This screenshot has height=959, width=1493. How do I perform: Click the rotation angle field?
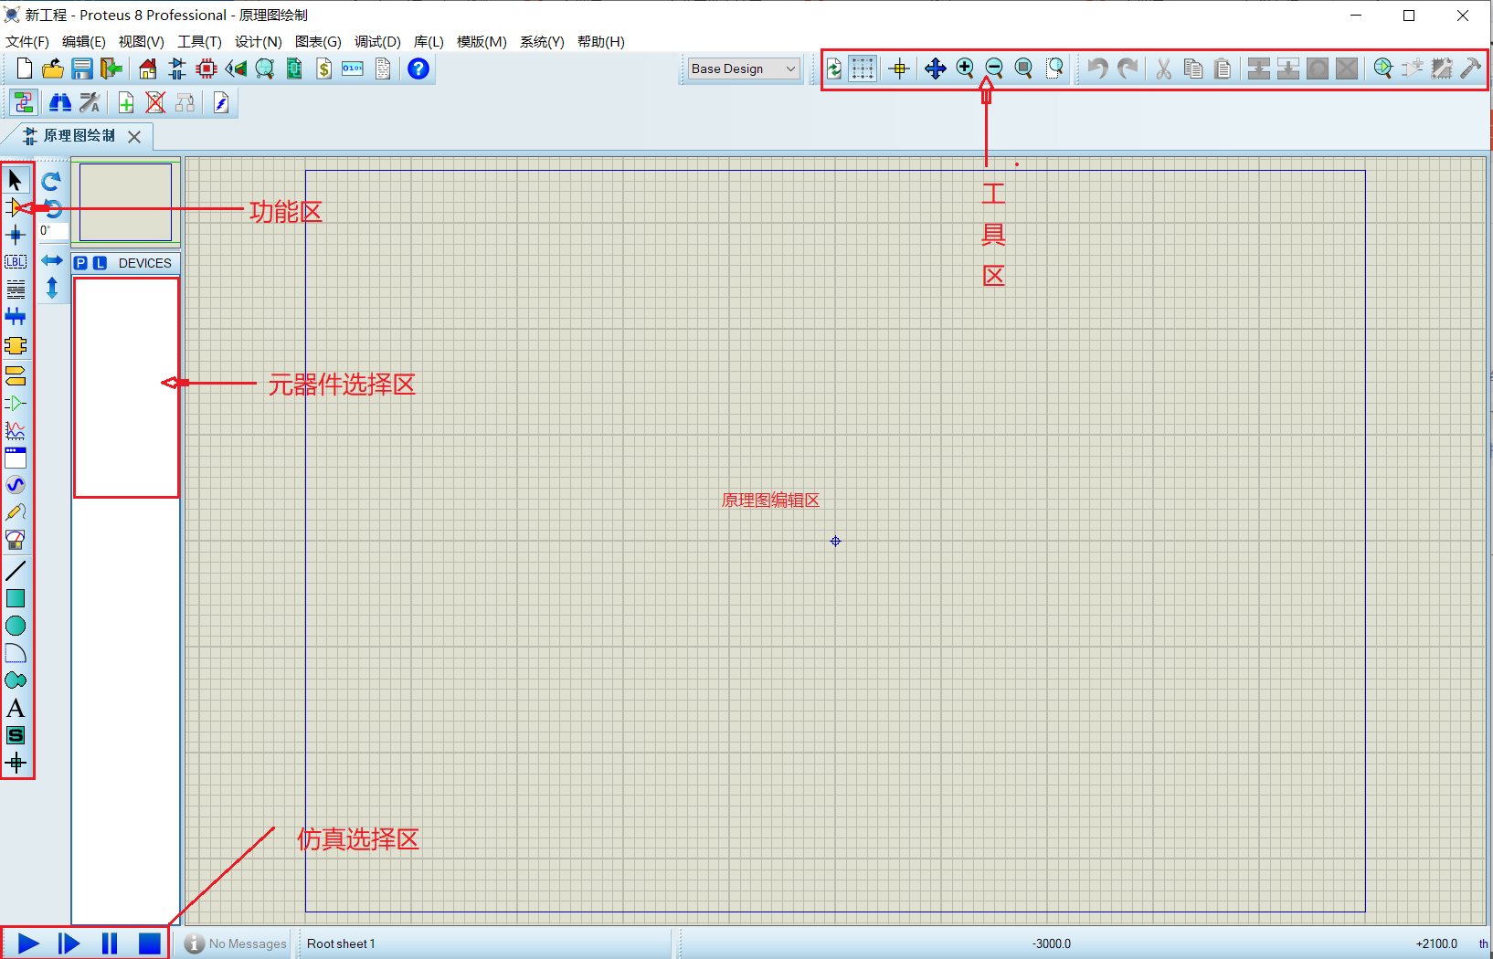tap(52, 231)
